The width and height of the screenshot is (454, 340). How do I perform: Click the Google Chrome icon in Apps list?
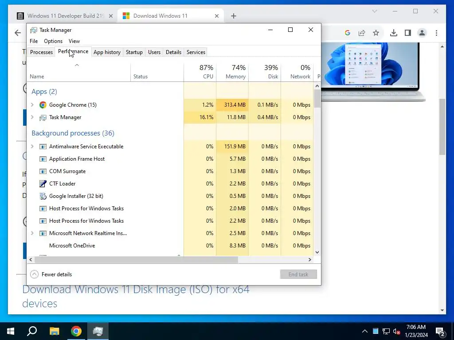[x=43, y=105]
